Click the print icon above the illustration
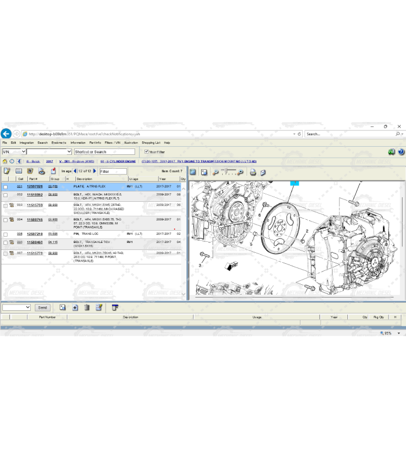Screen dimensions: 406x464 pos(253,172)
